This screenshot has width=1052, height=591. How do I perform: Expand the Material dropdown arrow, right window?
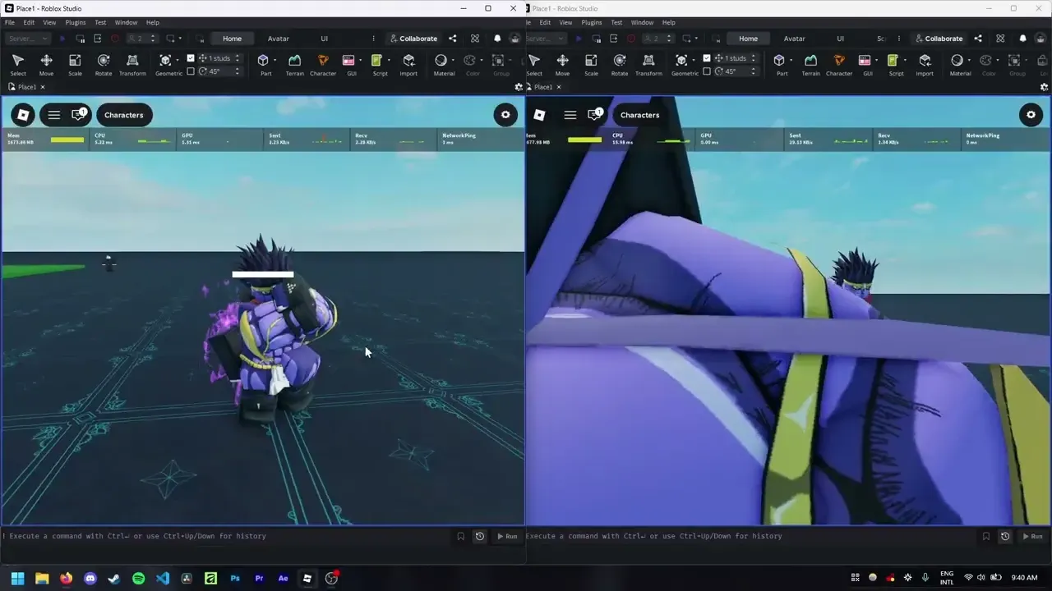tap(969, 60)
